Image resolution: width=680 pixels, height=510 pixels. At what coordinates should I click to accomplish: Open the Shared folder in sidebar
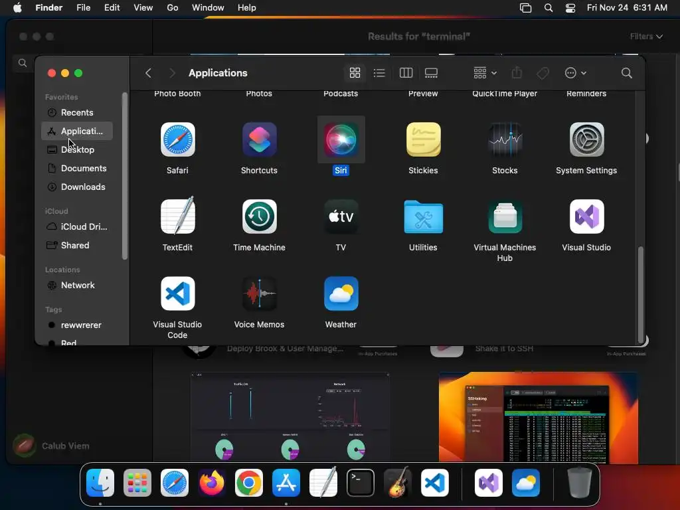pyautogui.click(x=77, y=246)
